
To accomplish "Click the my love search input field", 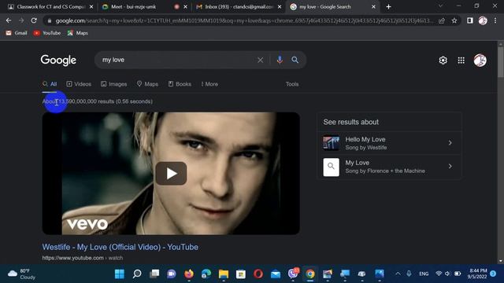I will [176, 60].
